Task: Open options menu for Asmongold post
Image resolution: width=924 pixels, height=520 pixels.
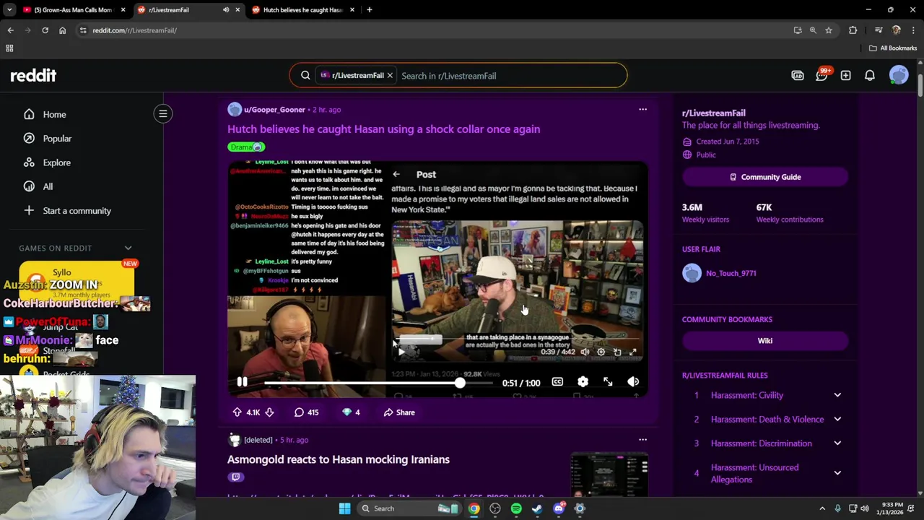Action: pyautogui.click(x=642, y=440)
